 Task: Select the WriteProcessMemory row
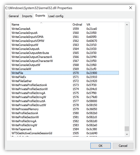[x=65, y=109]
